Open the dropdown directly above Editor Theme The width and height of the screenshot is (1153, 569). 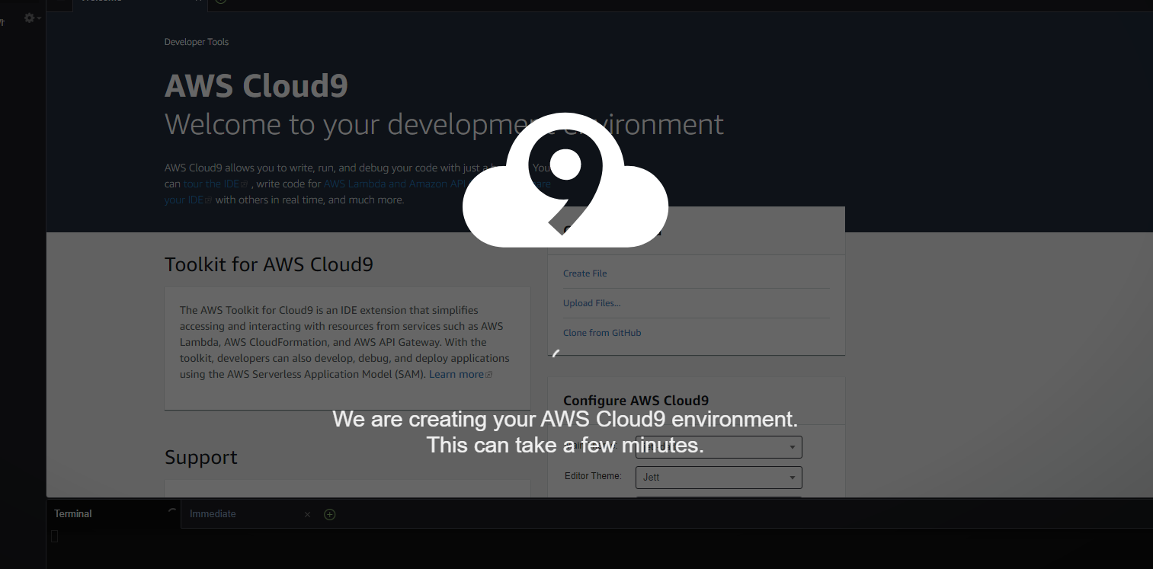click(x=719, y=447)
